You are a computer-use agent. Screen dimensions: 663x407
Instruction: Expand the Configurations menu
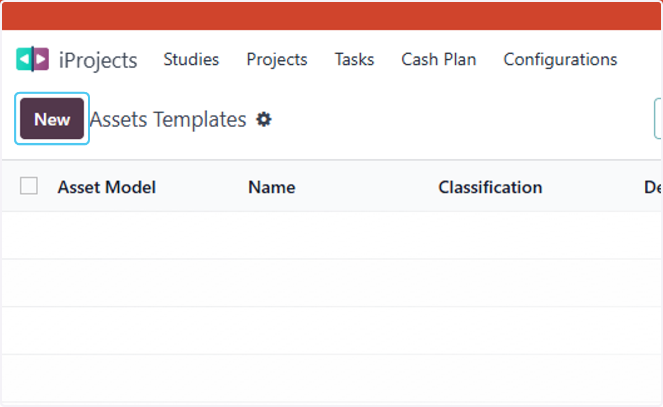(560, 59)
